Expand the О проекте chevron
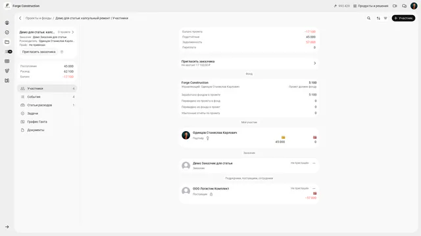Screen dimensions: 421x236 (73, 32)
